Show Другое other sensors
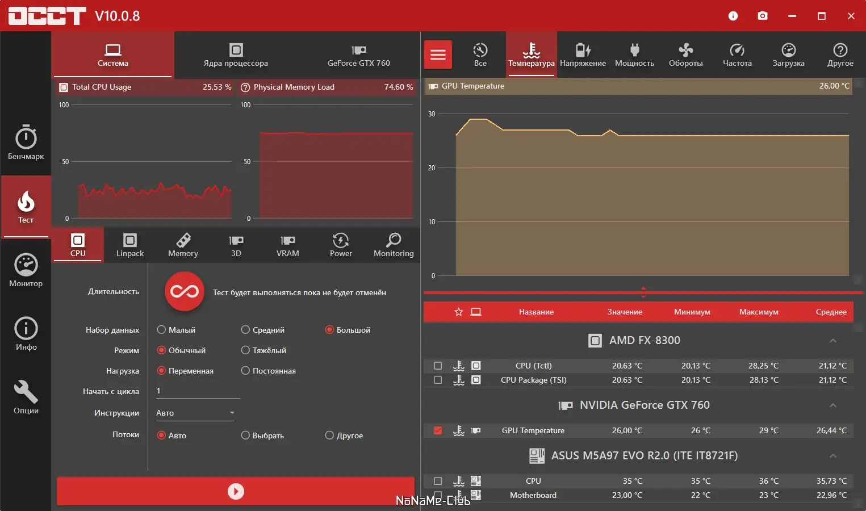The width and height of the screenshot is (866, 511). pyautogui.click(x=840, y=55)
